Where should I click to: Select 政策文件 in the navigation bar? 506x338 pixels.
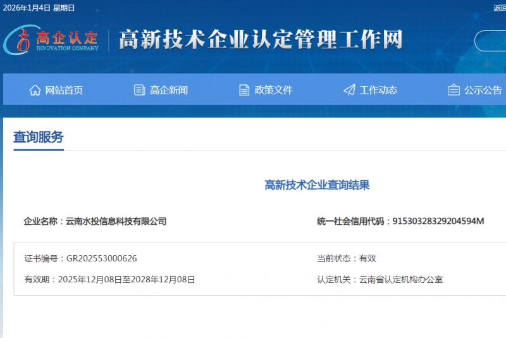(x=273, y=90)
